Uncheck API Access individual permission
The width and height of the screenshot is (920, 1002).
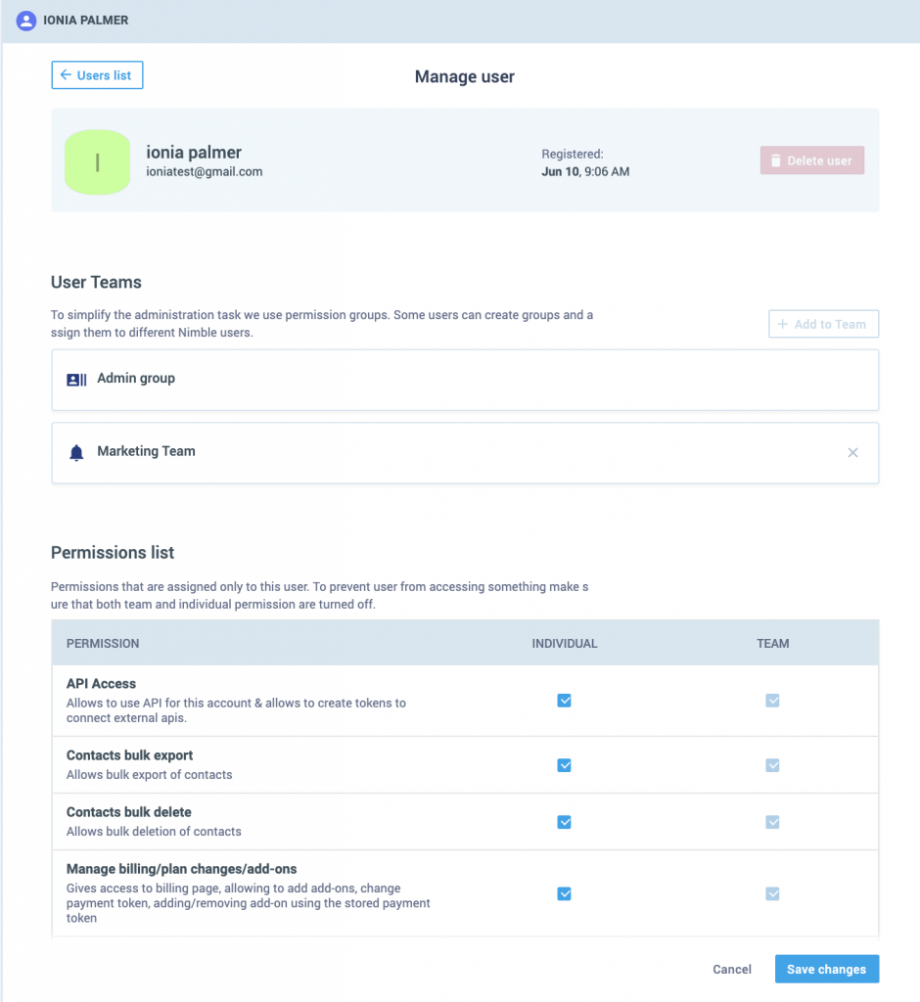click(x=564, y=701)
